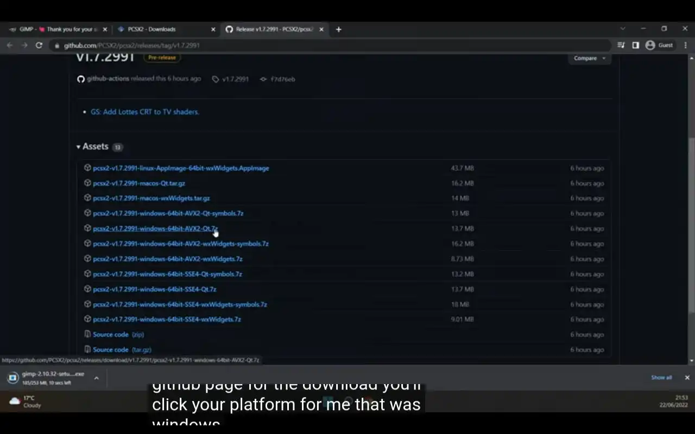The image size is (695, 434).
Task: Click package icon beside macos-Qt.tar.gz
Action: tap(87, 183)
